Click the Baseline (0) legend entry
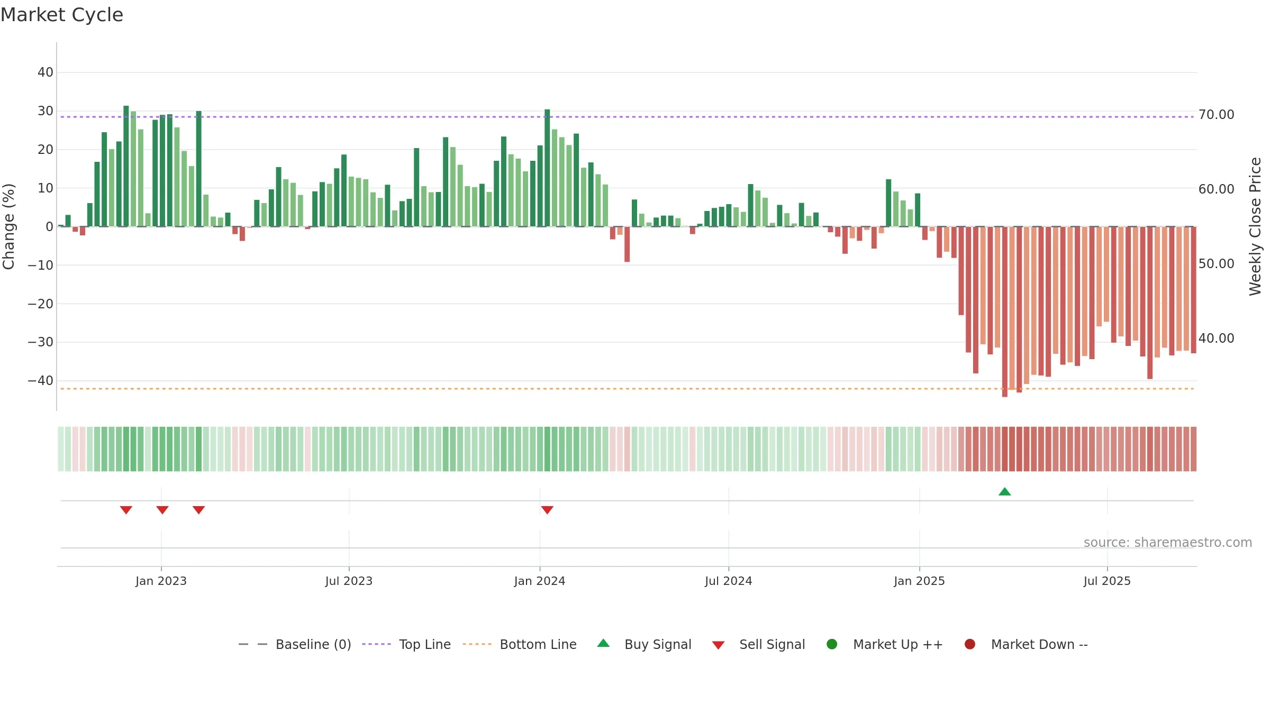The width and height of the screenshot is (1270, 714). [295, 644]
